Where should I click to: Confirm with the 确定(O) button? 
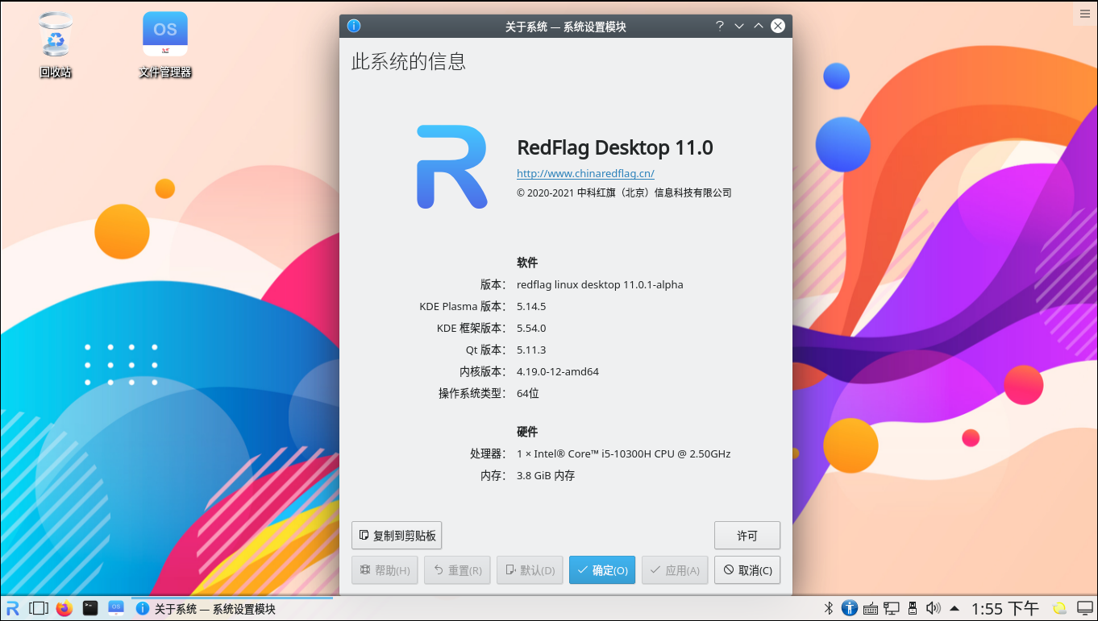(602, 570)
